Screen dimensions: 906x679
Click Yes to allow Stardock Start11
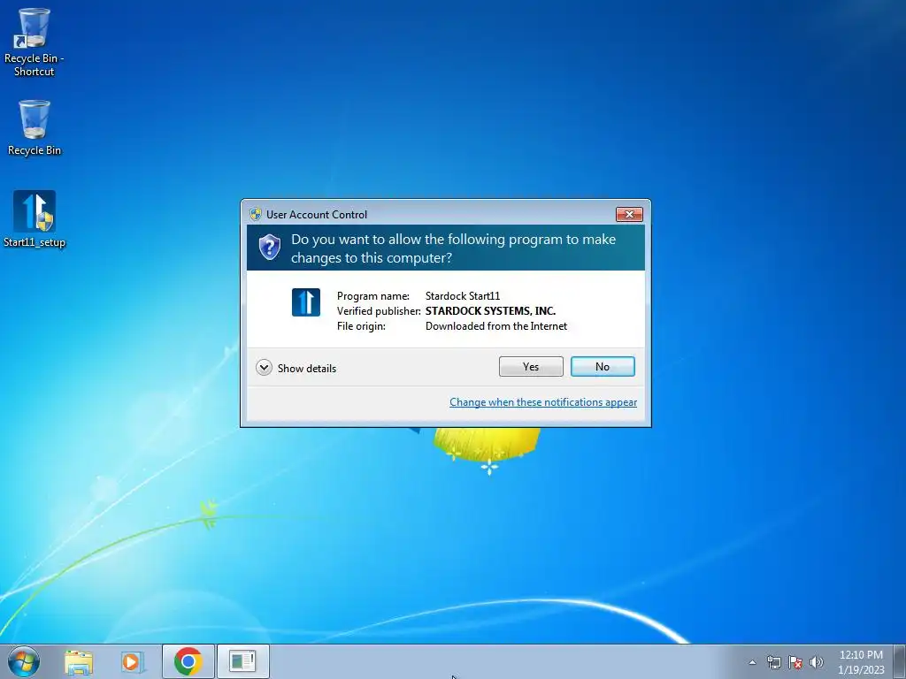click(531, 367)
